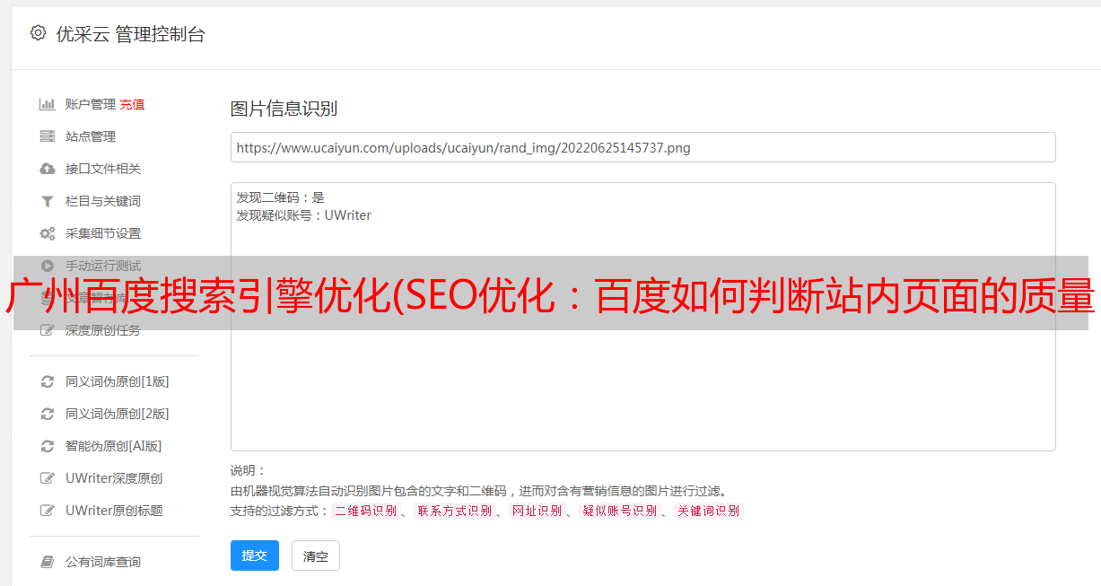Click the filter icon beside 栏目与关键词
The image size is (1101, 586).
click(48, 201)
